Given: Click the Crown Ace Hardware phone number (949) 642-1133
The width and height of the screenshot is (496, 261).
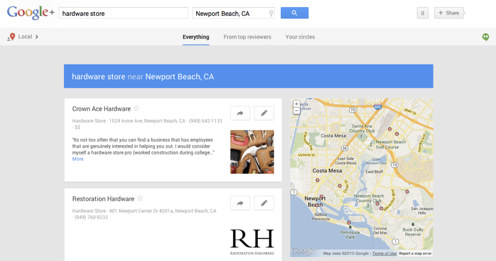Looking at the screenshot, I should [x=205, y=121].
